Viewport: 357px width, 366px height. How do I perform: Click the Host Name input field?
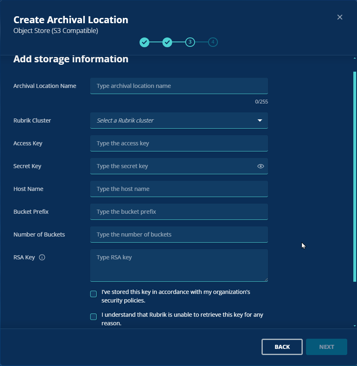click(x=179, y=189)
